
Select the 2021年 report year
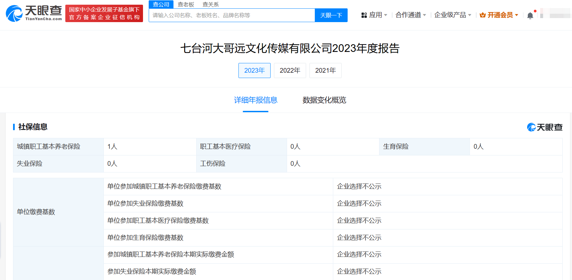point(325,70)
